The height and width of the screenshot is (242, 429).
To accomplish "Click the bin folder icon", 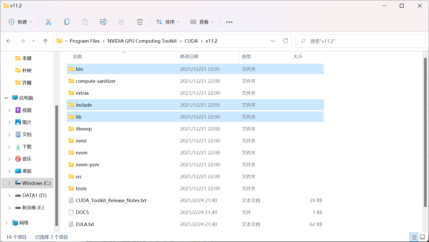I will pyautogui.click(x=71, y=69).
